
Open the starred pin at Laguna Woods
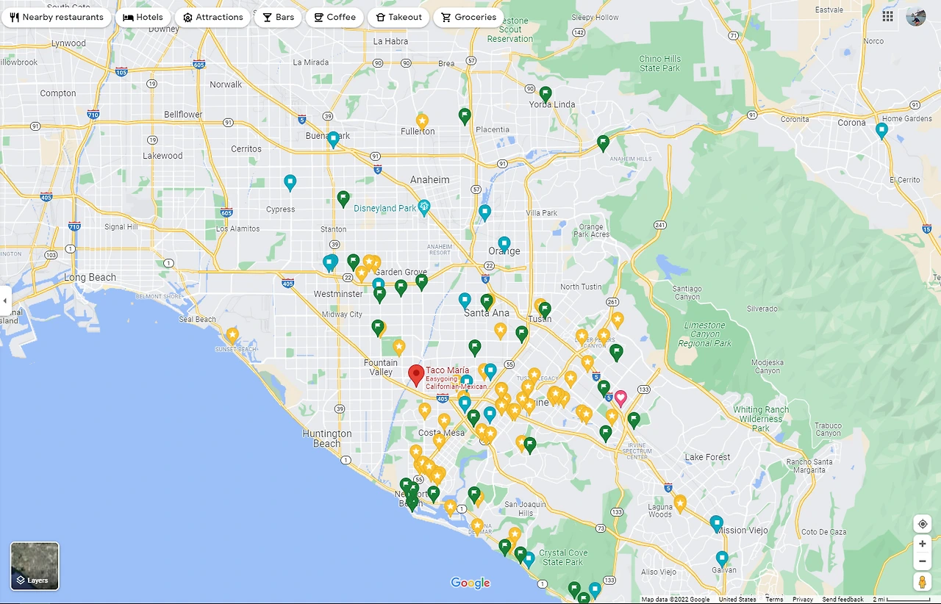pos(680,503)
